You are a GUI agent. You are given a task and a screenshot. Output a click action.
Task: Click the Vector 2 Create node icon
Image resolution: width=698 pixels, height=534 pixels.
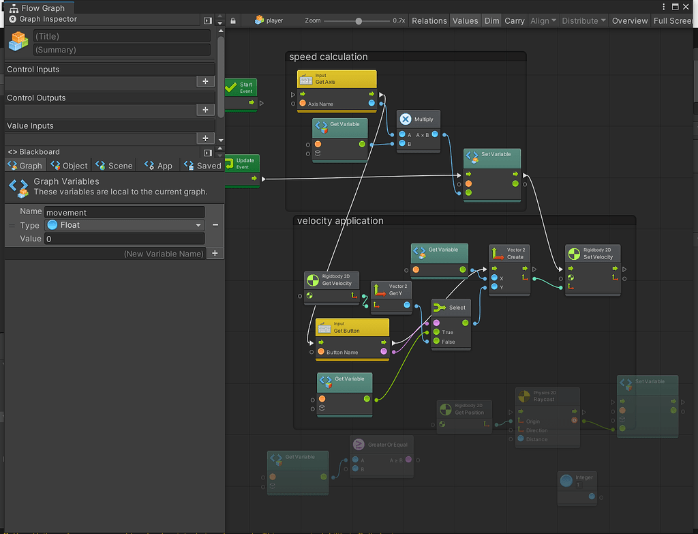(497, 253)
